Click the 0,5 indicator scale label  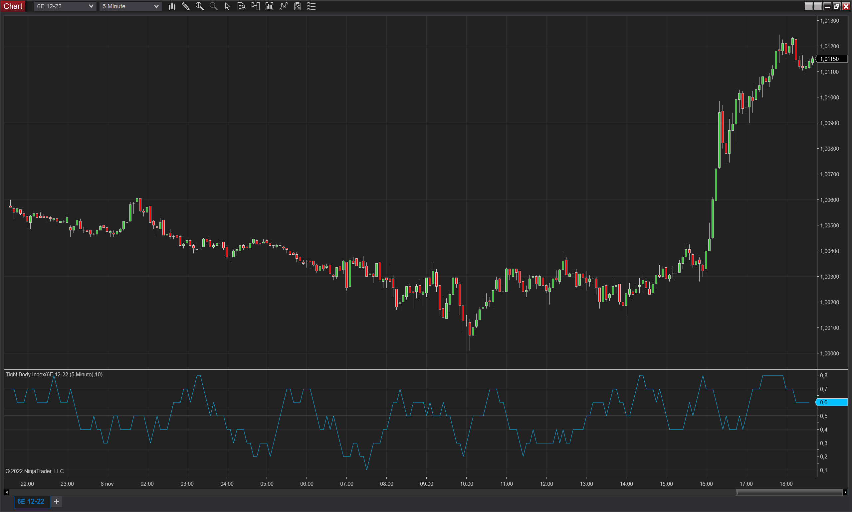[x=824, y=416]
